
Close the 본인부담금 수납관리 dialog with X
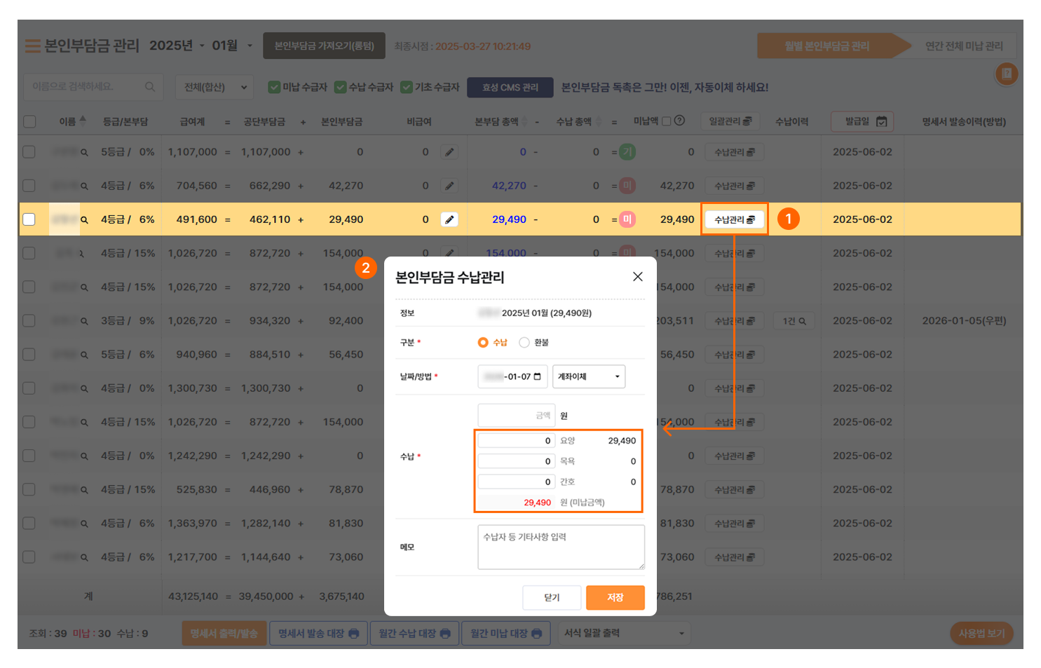click(x=637, y=277)
